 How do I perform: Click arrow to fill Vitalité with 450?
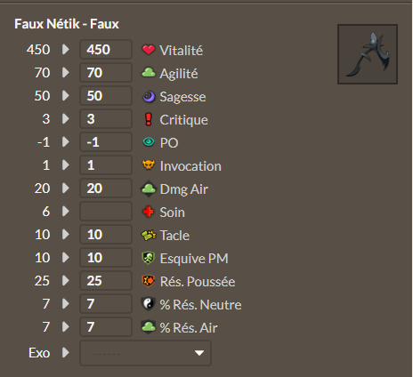(66, 49)
